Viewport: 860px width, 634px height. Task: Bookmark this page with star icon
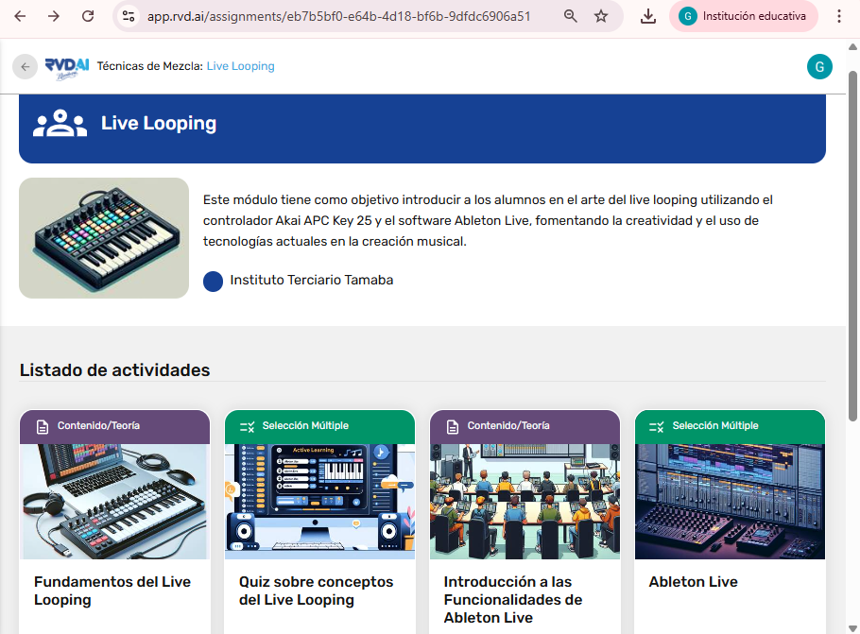click(x=601, y=16)
